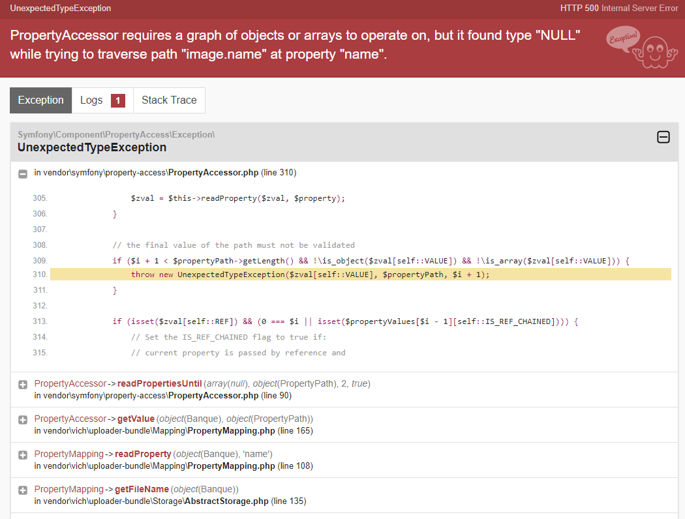Viewport: 685px width, 519px height.
Task: Collapse the UnexpectedTypeException panel
Action: pos(663,138)
